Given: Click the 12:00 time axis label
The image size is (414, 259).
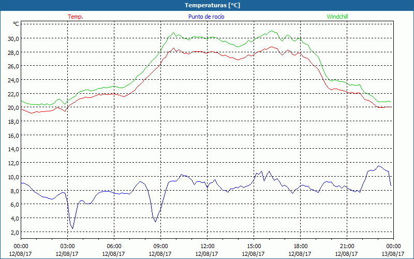Looking at the screenshot, I should pos(208,247).
